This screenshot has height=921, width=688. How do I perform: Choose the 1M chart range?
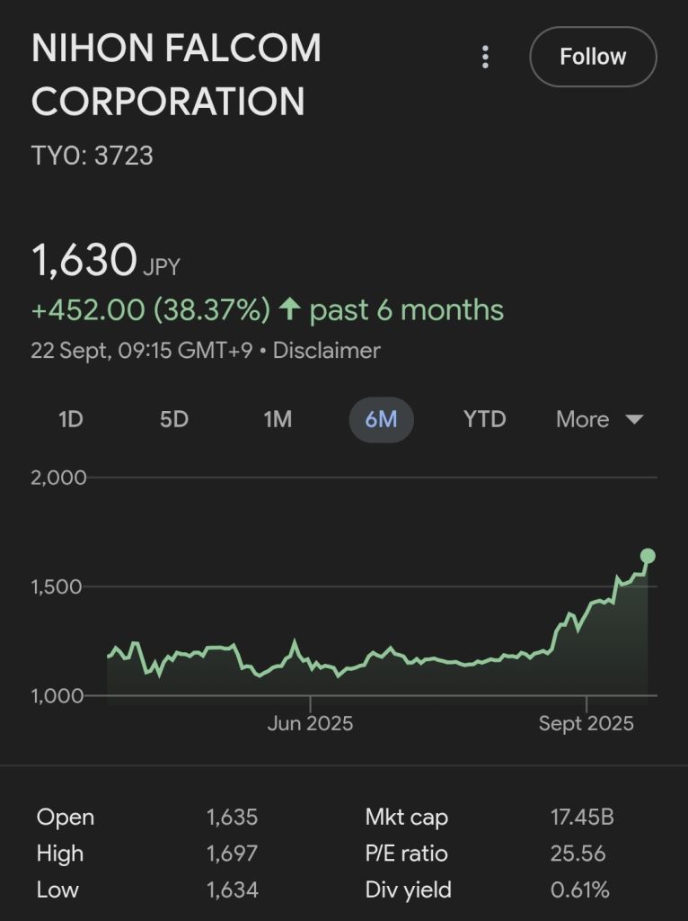[x=278, y=419]
